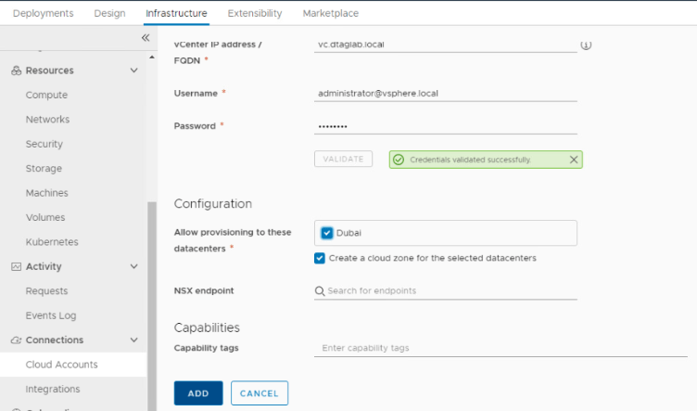The width and height of the screenshot is (697, 411).
Task: Dismiss the credentials validated notification
Action: pyautogui.click(x=573, y=160)
